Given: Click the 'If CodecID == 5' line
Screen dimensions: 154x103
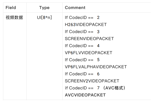Looking at the screenshot, I should pos(82,60).
